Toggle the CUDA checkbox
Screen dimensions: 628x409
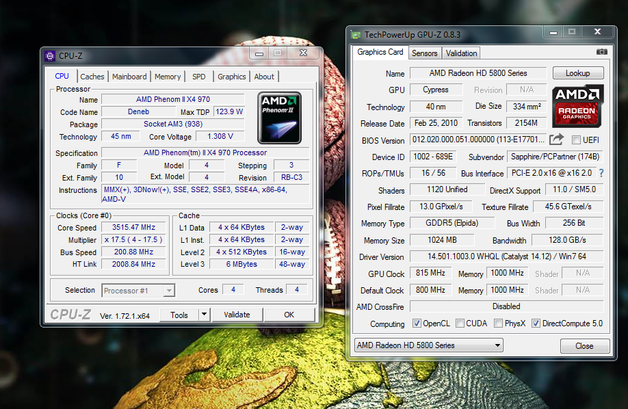(x=460, y=324)
